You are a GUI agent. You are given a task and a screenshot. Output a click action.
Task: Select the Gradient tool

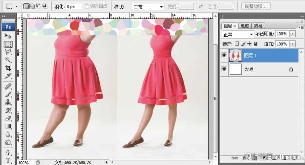tap(8, 126)
